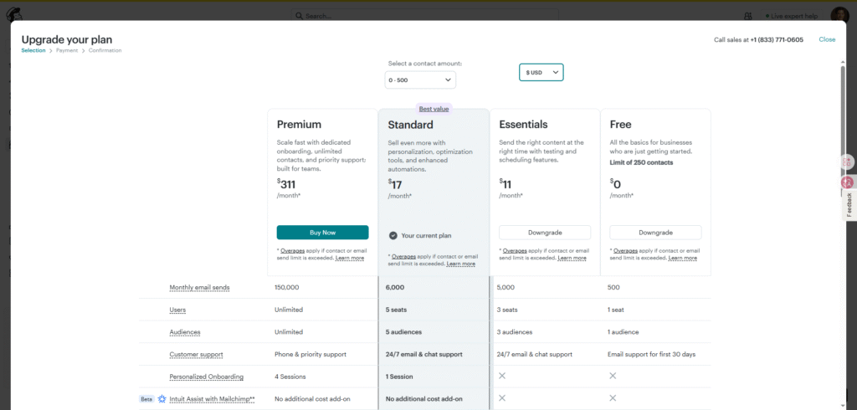Image resolution: width=857 pixels, height=410 pixels.
Task: Open the profile avatar in the background header
Action: [x=839, y=15]
